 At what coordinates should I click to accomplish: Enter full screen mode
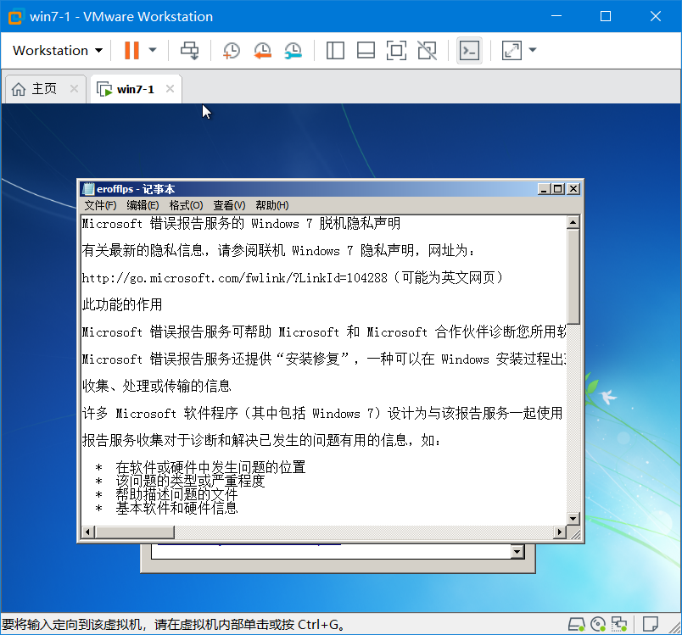point(396,50)
